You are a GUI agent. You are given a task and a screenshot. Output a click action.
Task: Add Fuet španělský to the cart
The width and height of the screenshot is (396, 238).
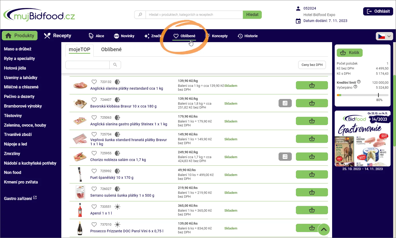312,175
